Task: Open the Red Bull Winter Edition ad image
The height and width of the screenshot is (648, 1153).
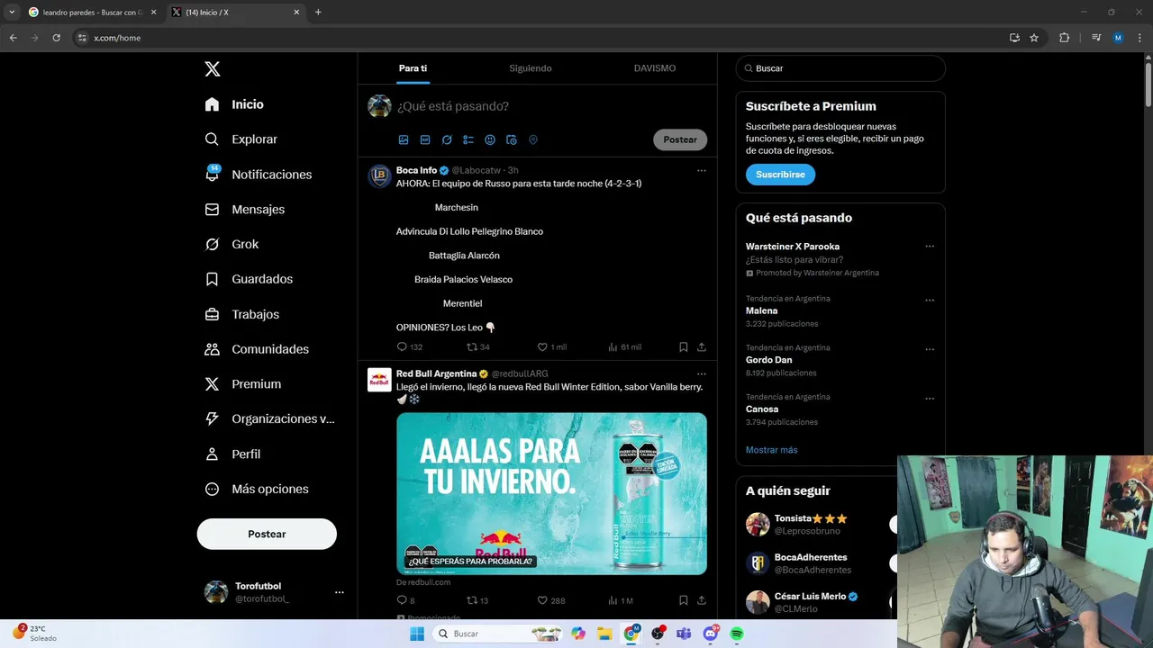Action: 551,493
